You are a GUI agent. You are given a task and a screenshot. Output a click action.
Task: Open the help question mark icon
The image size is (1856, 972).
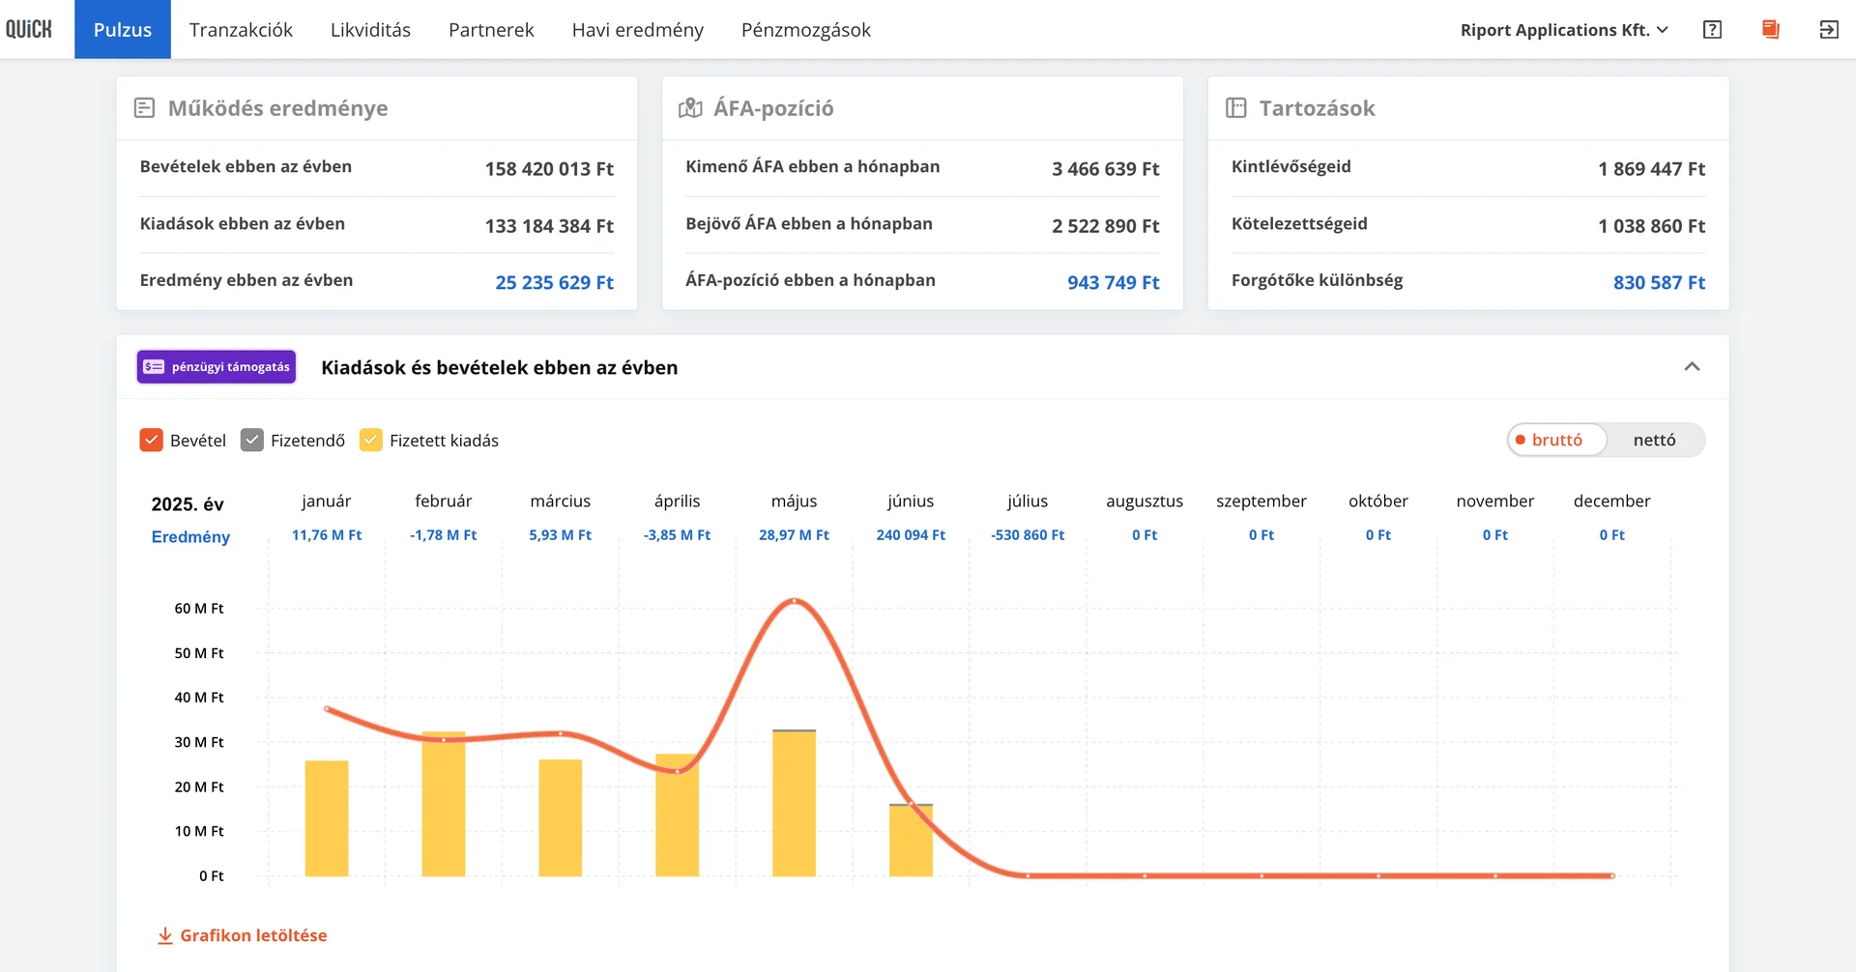pos(1712,30)
